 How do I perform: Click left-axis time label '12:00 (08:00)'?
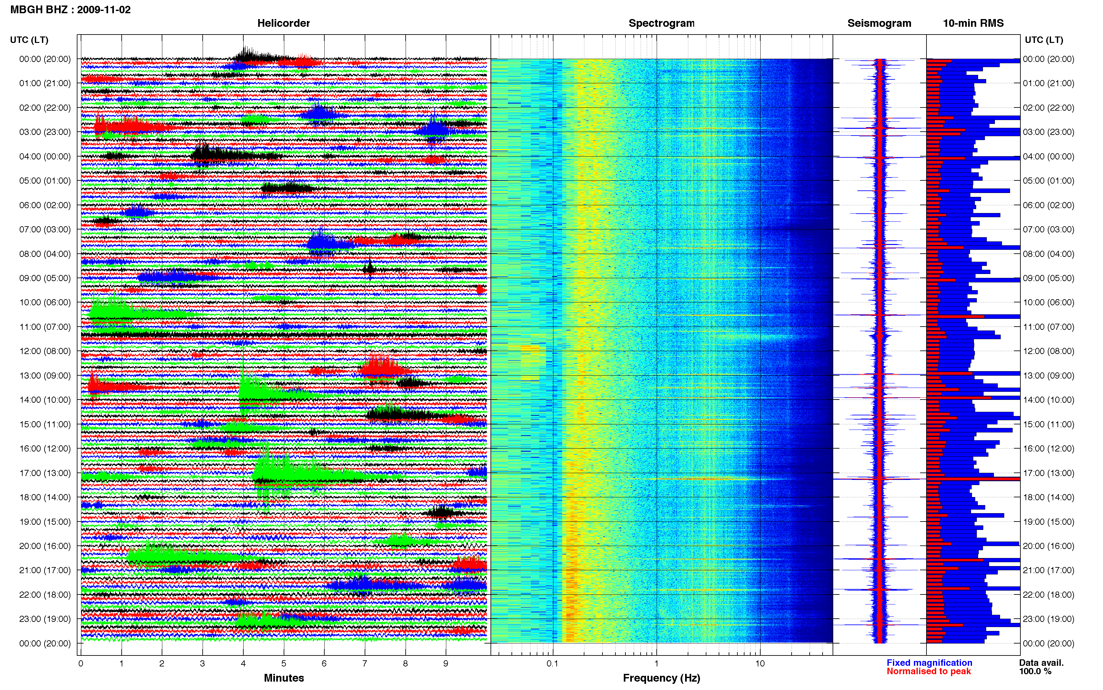tap(45, 351)
